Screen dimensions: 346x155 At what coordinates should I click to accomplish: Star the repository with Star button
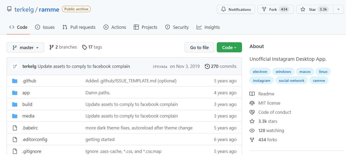[315, 9]
